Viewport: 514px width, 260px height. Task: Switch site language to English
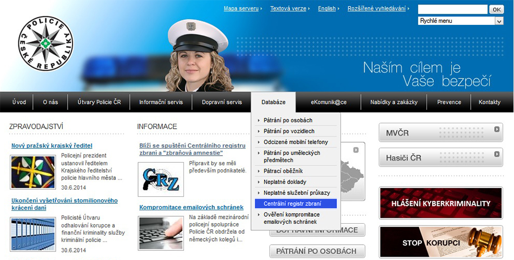[x=327, y=9]
